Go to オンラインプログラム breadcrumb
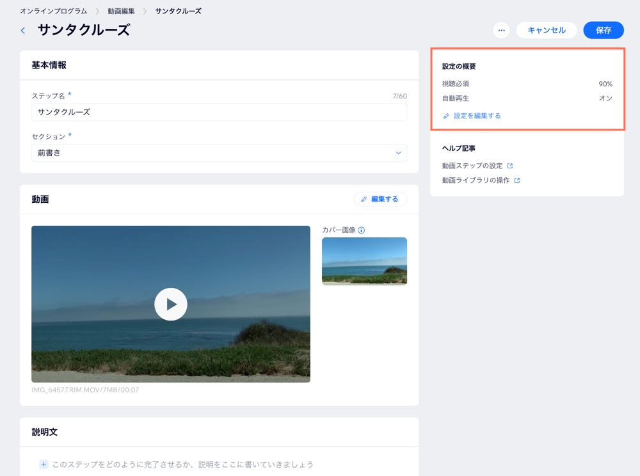The width and height of the screenshot is (640, 476). pos(54,11)
